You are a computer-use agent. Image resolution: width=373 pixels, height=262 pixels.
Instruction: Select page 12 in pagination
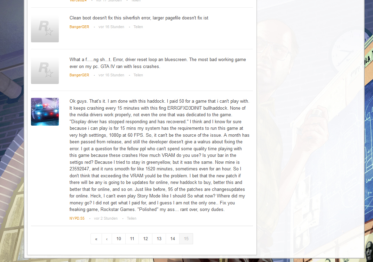point(145,239)
